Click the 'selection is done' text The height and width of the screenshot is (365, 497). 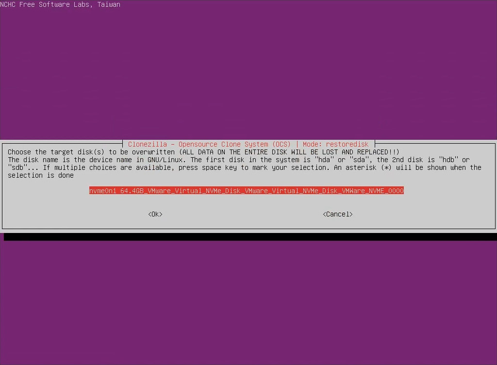click(x=40, y=175)
